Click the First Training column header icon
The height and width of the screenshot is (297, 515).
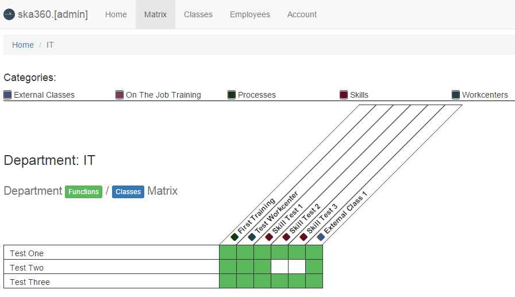click(235, 237)
